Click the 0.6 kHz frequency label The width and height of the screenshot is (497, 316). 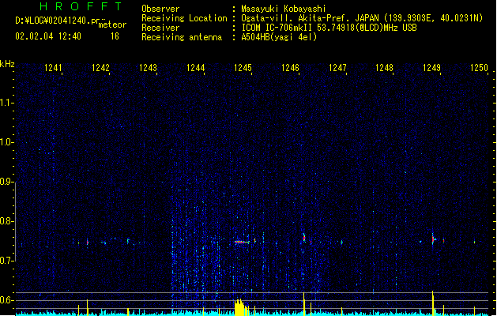[x=6, y=300]
